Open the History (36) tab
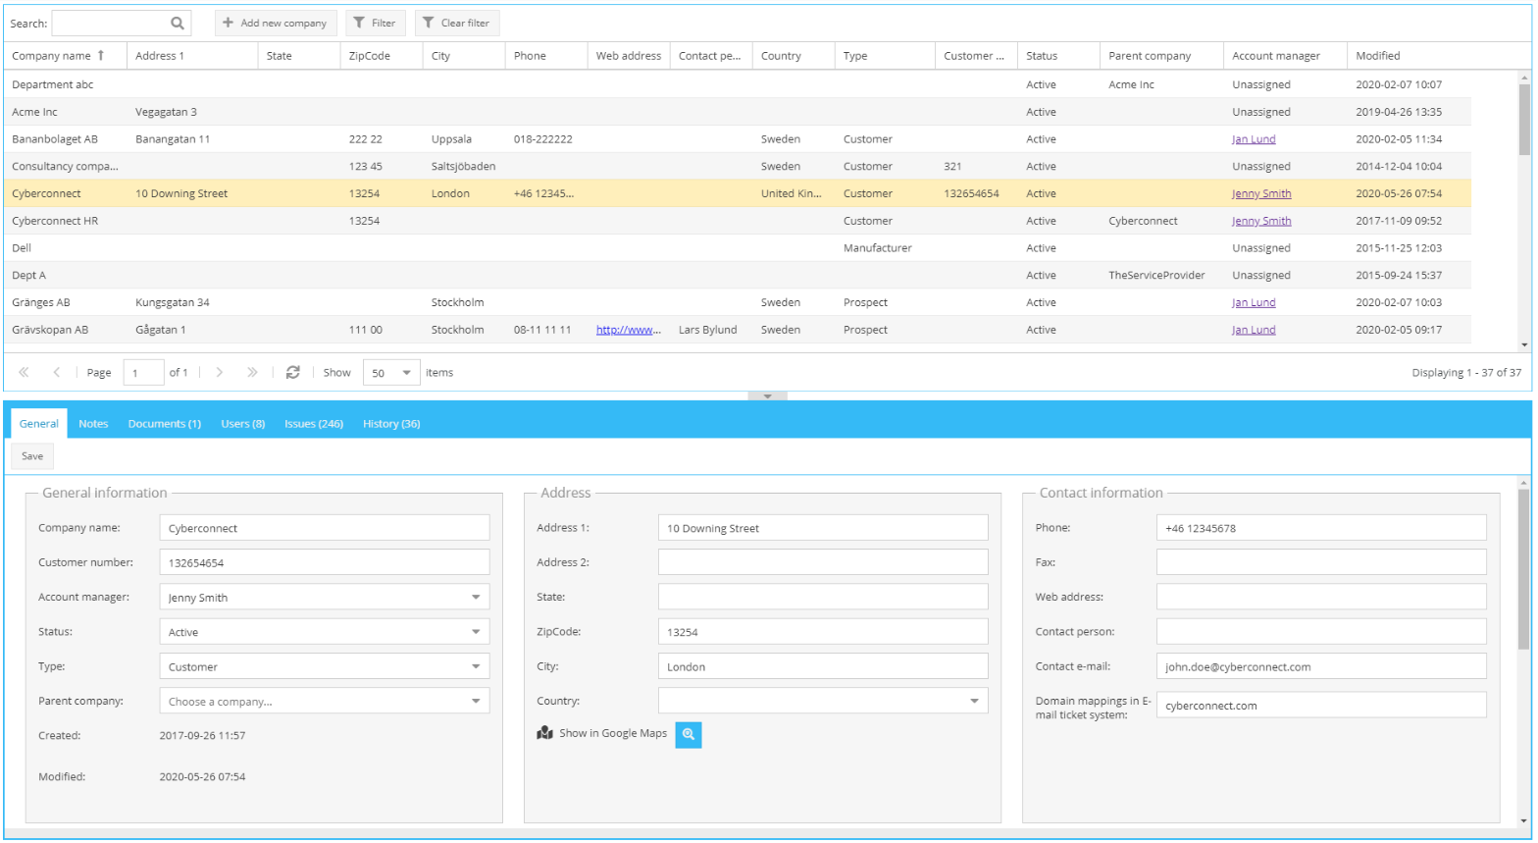1538x843 pixels. tap(391, 424)
